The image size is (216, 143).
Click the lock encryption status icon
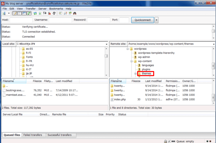[x=165, y=141]
